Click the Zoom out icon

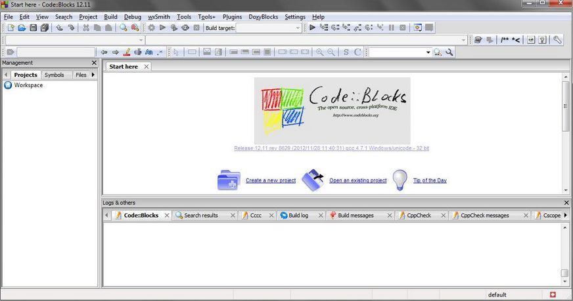[x=331, y=52]
